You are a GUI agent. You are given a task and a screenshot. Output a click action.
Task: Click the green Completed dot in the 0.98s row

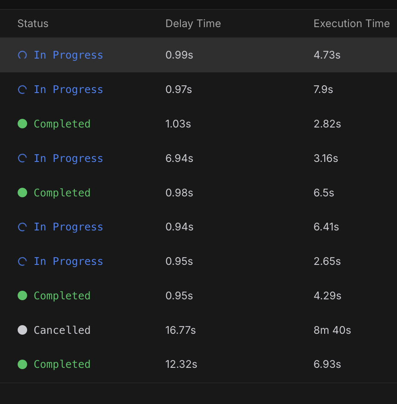click(22, 193)
